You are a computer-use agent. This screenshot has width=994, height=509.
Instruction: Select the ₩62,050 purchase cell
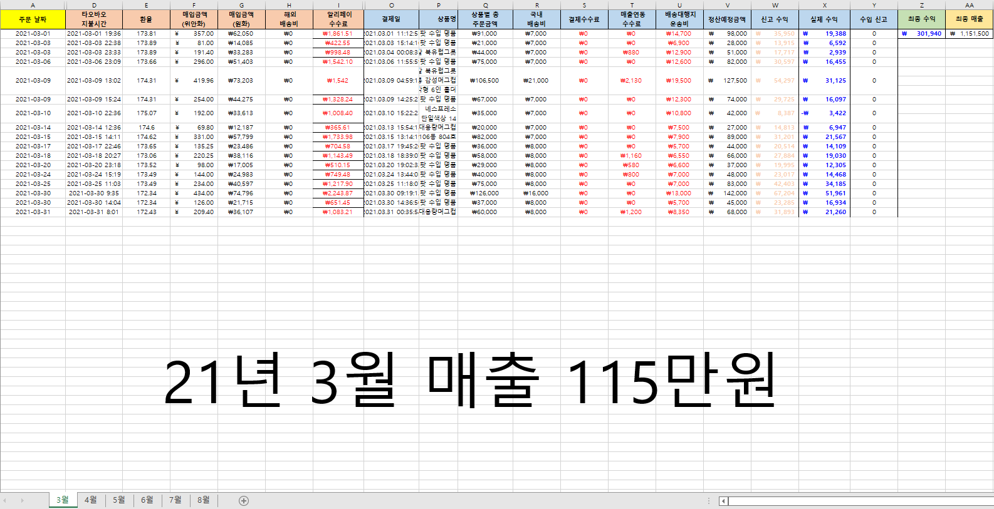[x=241, y=34]
